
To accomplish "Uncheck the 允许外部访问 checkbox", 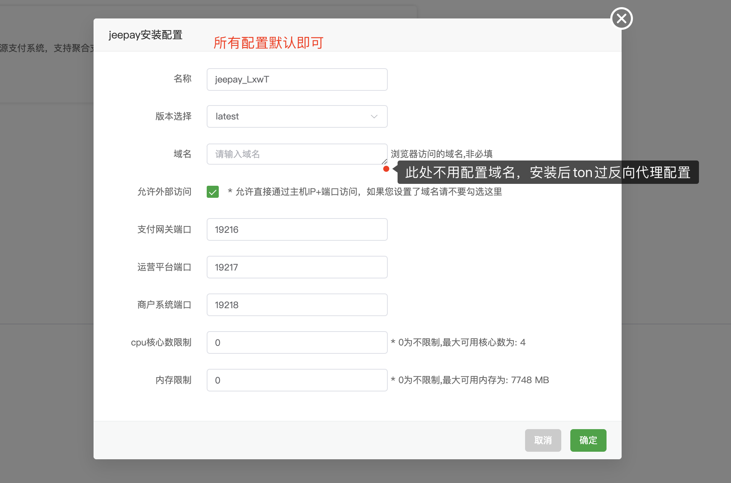I will (213, 192).
